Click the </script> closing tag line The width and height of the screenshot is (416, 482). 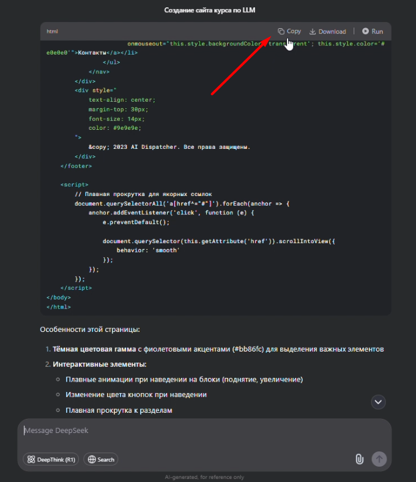[76, 288]
